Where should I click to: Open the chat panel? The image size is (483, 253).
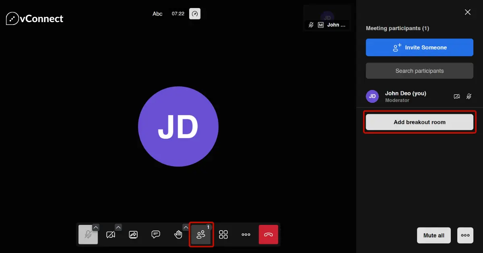coord(156,235)
